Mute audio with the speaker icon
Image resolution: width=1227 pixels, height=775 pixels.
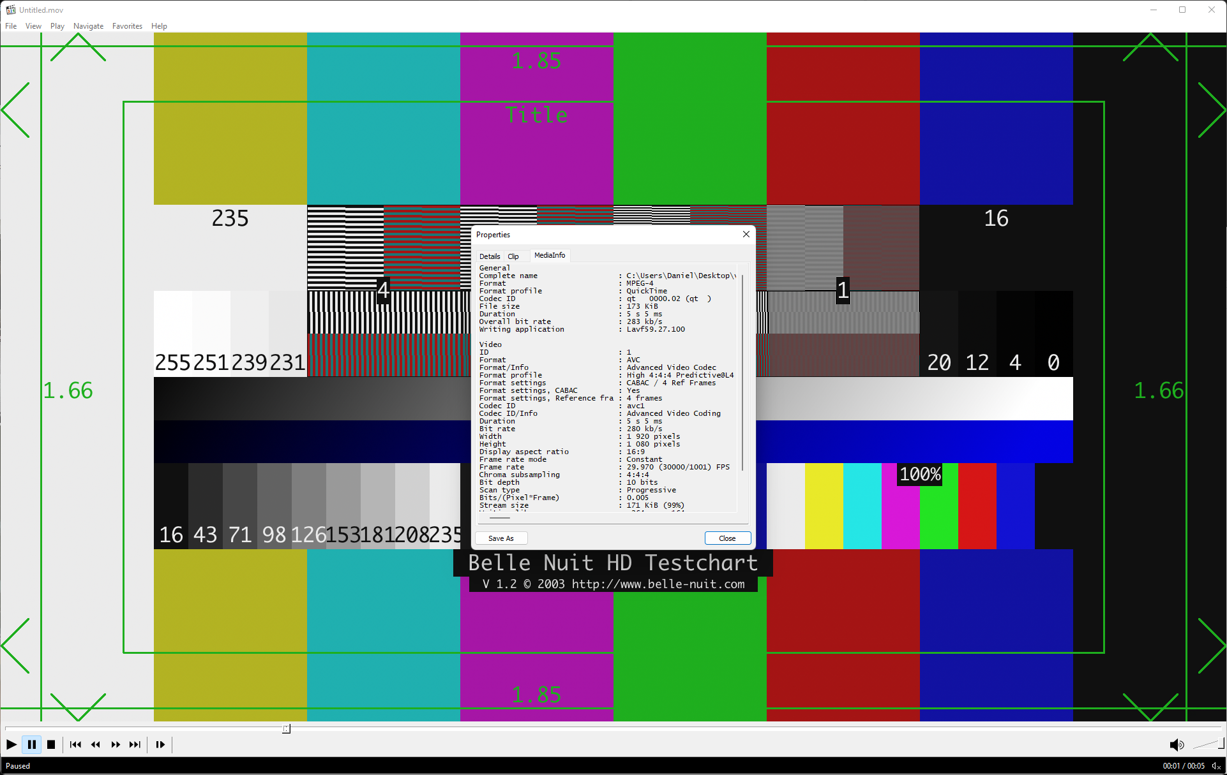(x=1176, y=744)
